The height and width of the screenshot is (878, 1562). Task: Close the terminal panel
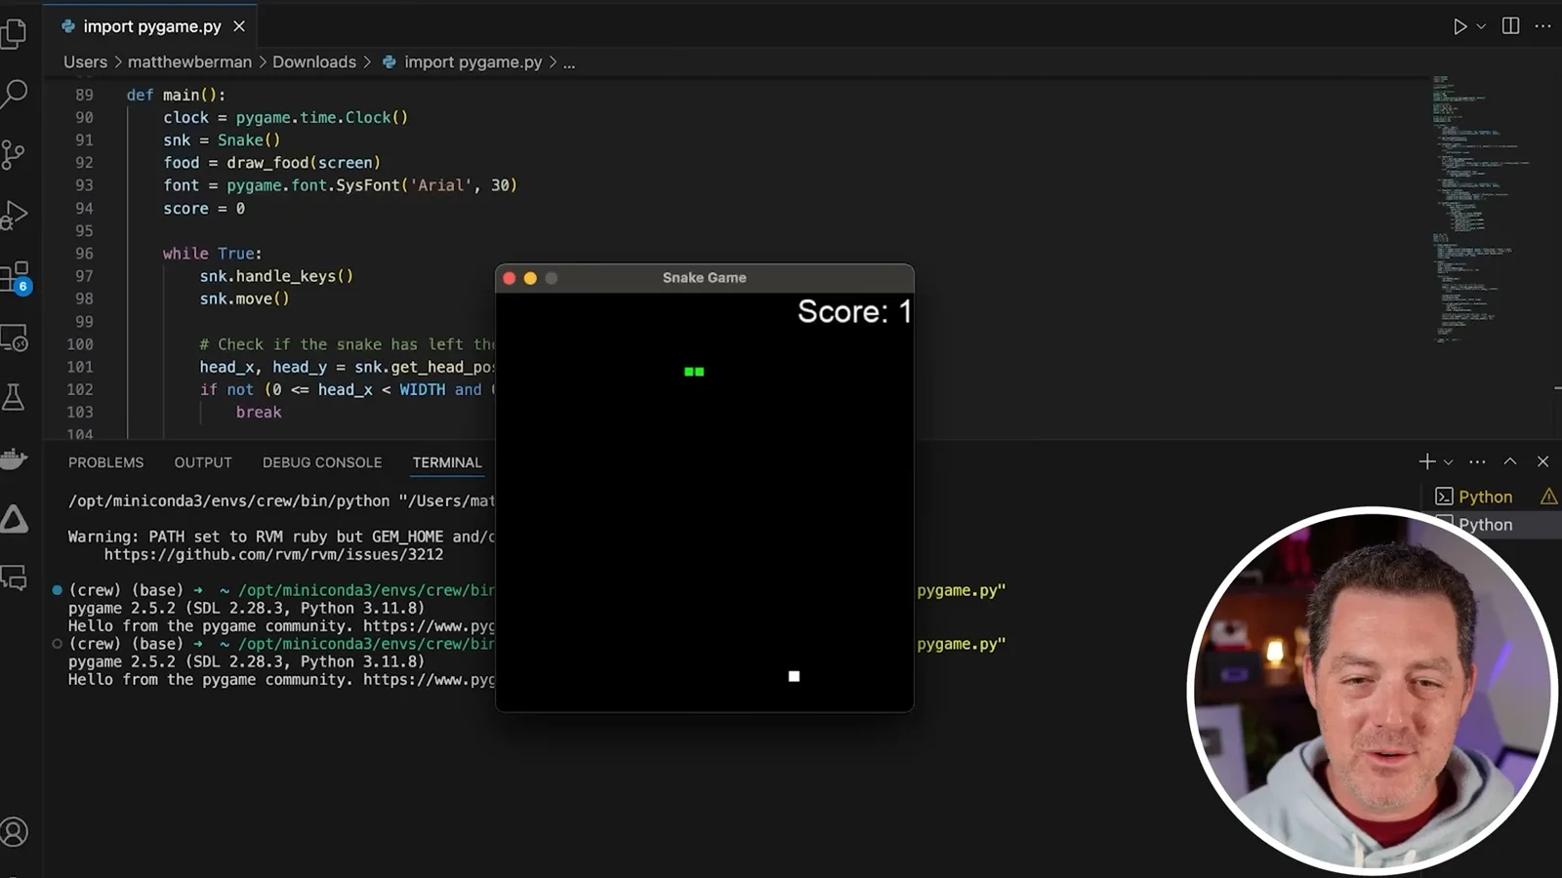[x=1542, y=461]
